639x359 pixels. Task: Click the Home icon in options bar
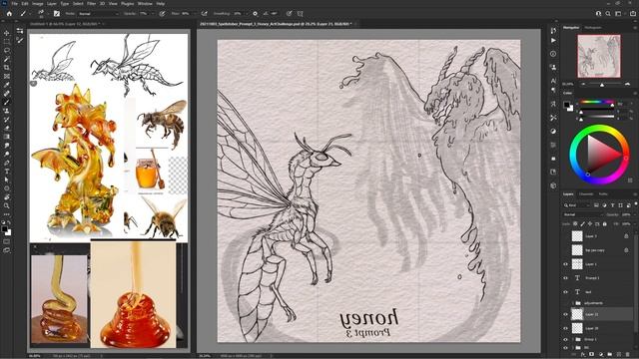point(9,13)
